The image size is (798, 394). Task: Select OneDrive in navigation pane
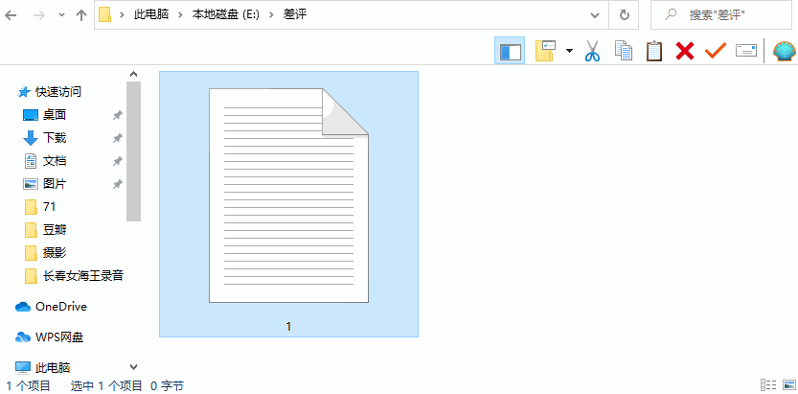coord(60,307)
